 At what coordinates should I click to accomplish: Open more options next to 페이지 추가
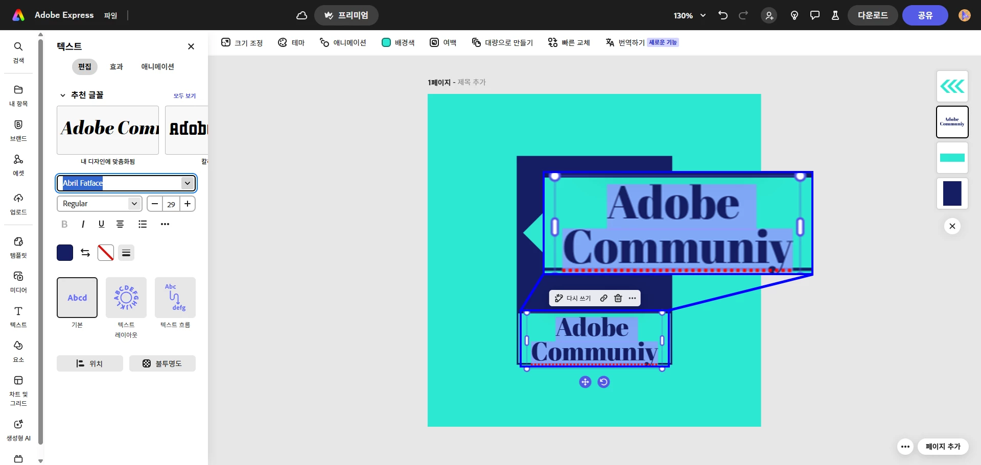pyautogui.click(x=905, y=447)
